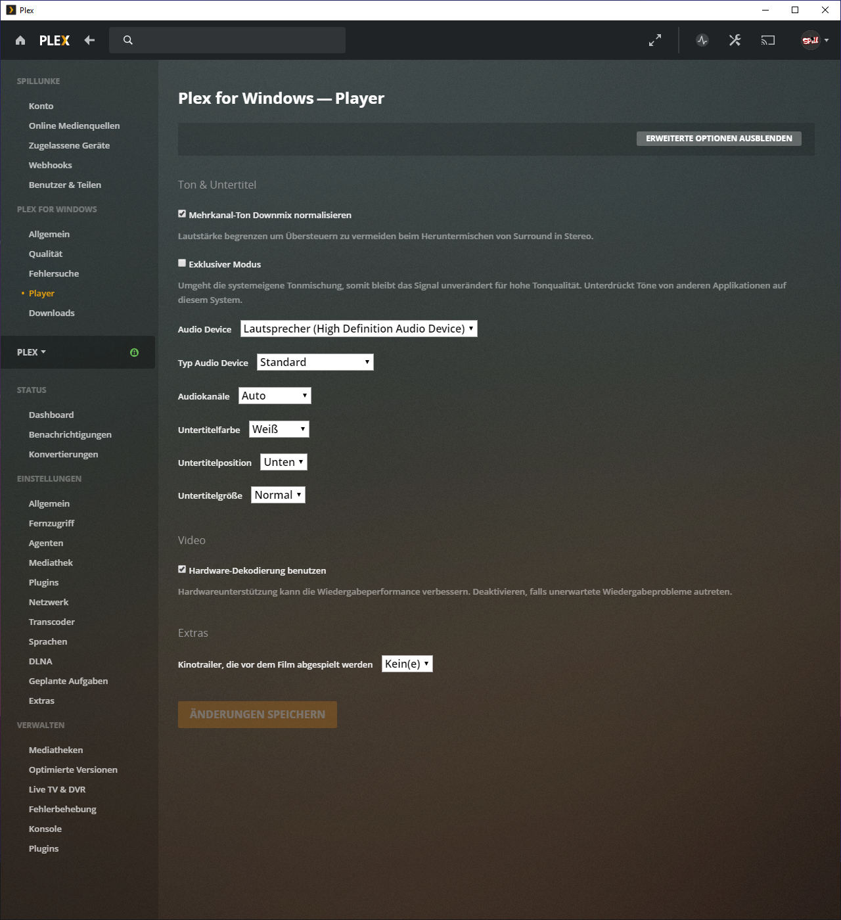This screenshot has height=920, width=841.
Task: Open Optimierte Versionen in the sidebar
Action: [74, 770]
